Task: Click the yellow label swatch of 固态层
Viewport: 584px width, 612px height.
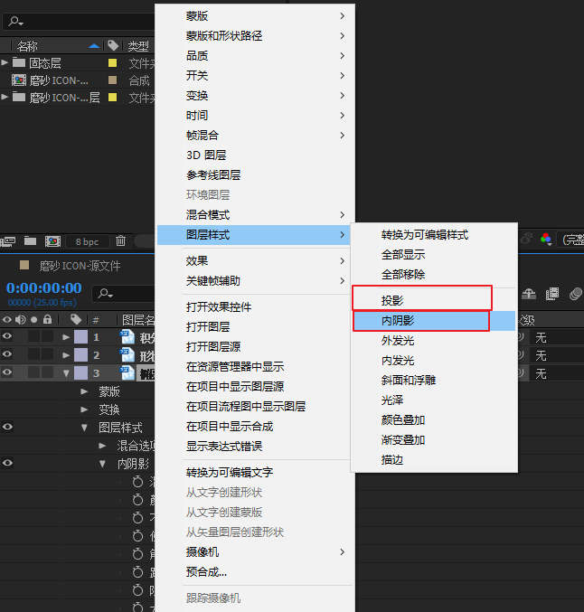Action: pos(112,62)
